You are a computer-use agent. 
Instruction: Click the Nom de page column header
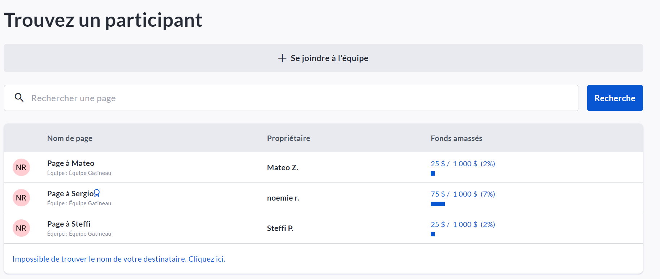[70, 138]
